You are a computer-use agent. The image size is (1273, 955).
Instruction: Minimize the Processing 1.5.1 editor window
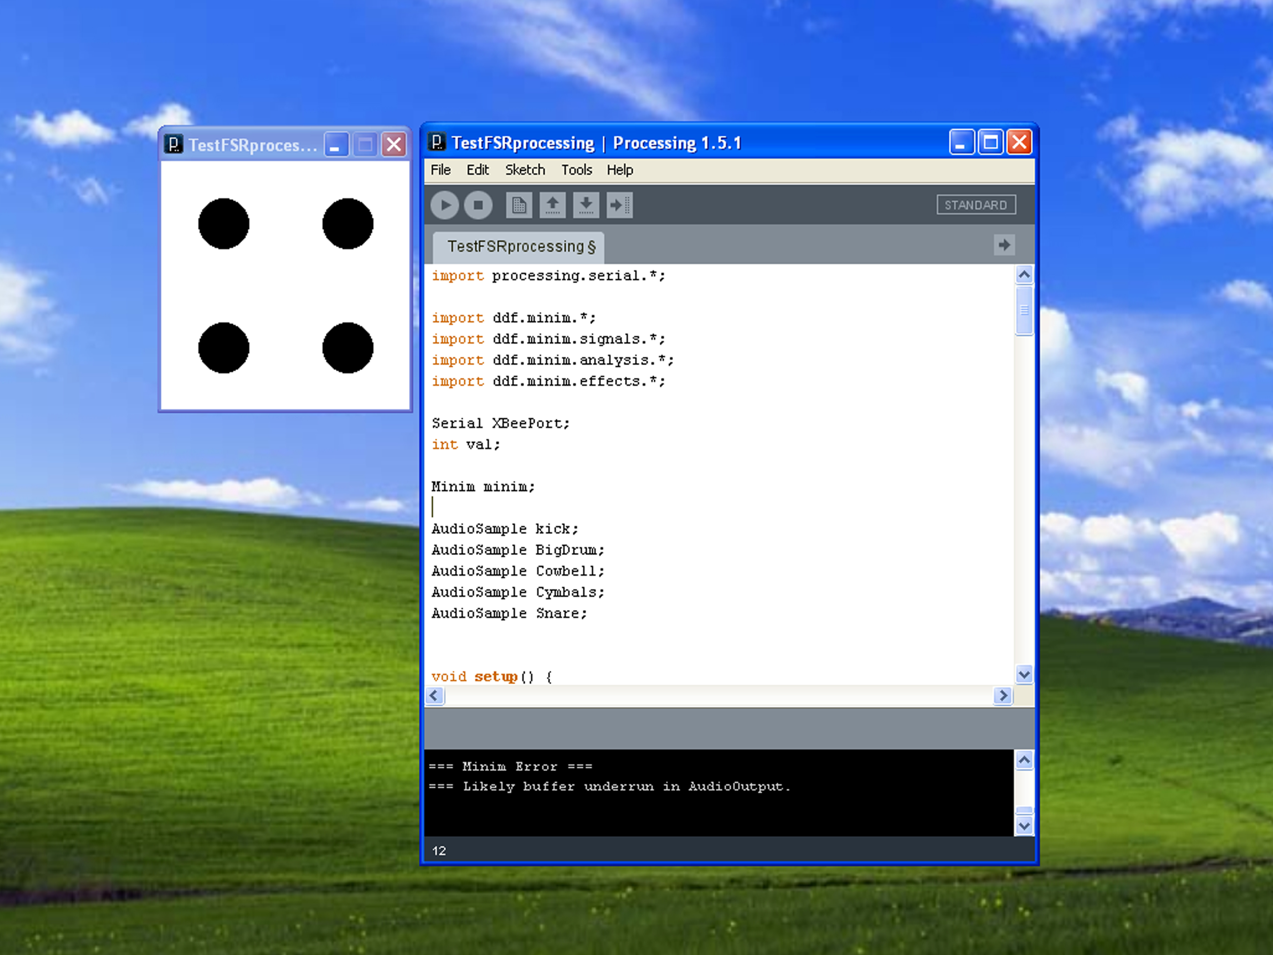point(962,142)
